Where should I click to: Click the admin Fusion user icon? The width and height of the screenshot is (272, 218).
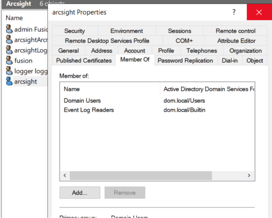9,29
